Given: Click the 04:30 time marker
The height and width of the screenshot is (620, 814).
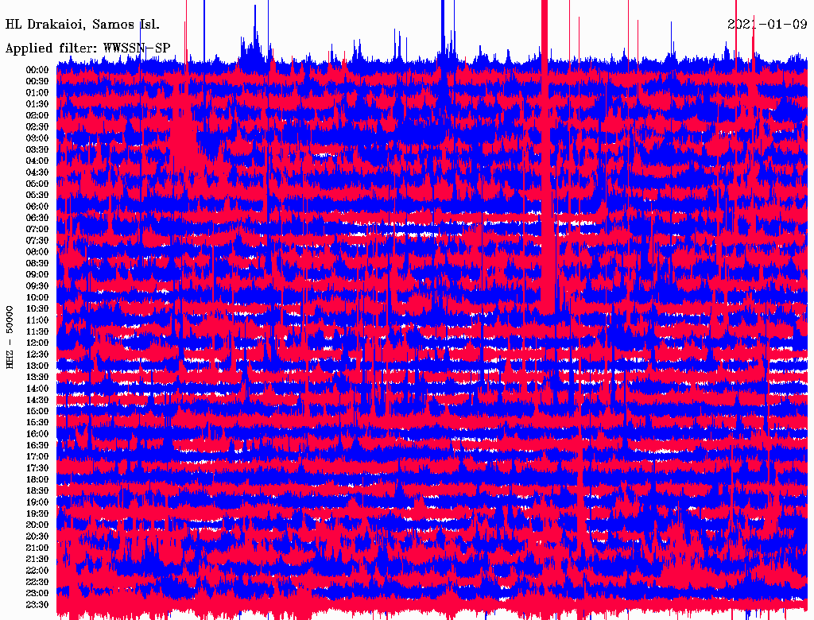Looking at the screenshot, I should 37,172.
